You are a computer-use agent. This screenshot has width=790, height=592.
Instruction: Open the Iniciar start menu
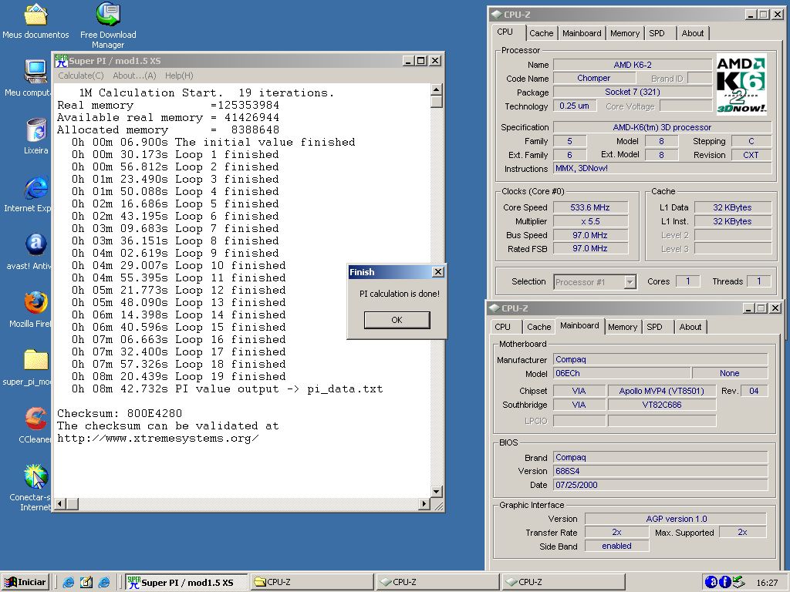(25, 582)
